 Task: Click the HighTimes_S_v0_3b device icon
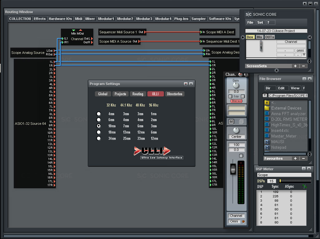pyautogui.click(x=267, y=125)
